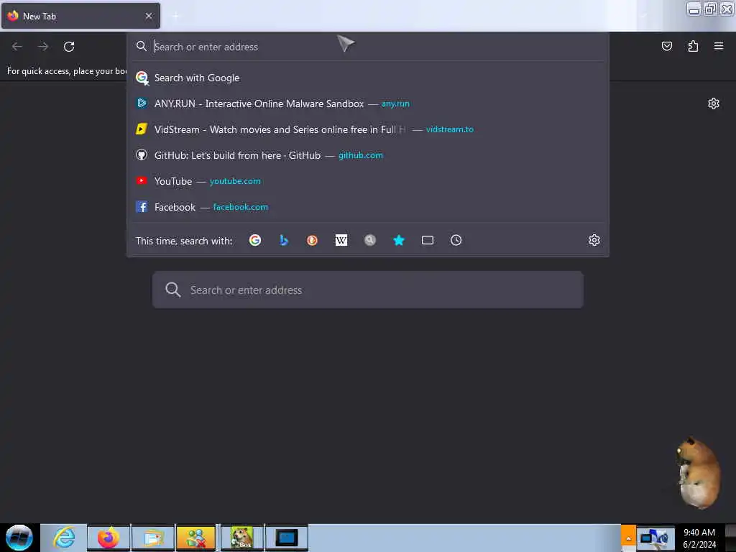Search this time with Bing icon
This screenshot has height=552, width=736.
(x=283, y=240)
